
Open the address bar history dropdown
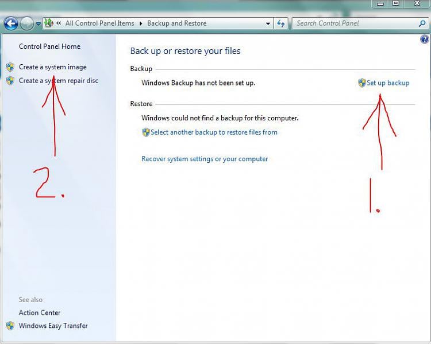(x=268, y=24)
